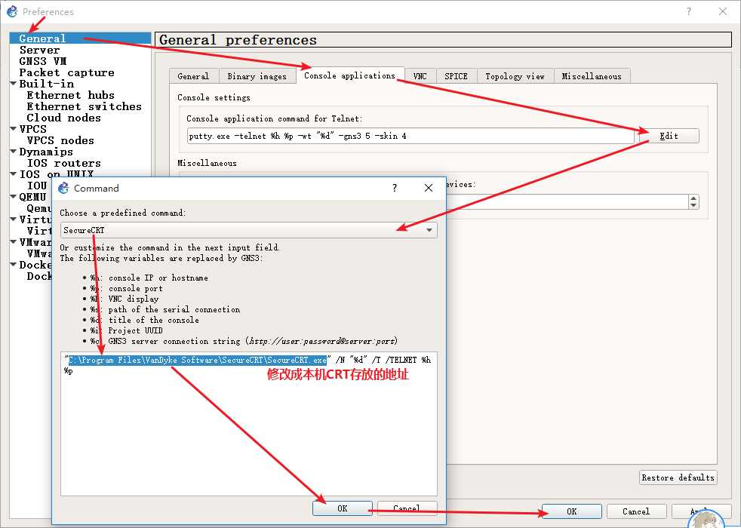Image resolution: width=741 pixels, height=528 pixels.
Task: Decrease the Miscellaneous spinbox value
Action: pyautogui.click(x=693, y=205)
